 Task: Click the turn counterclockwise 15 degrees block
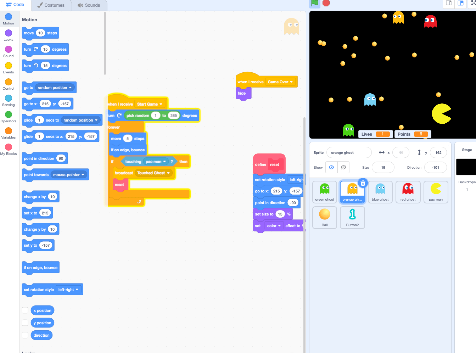(45, 66)
